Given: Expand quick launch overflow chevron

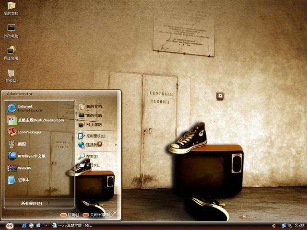Looking at the screenshot, I should click(46, 226).
